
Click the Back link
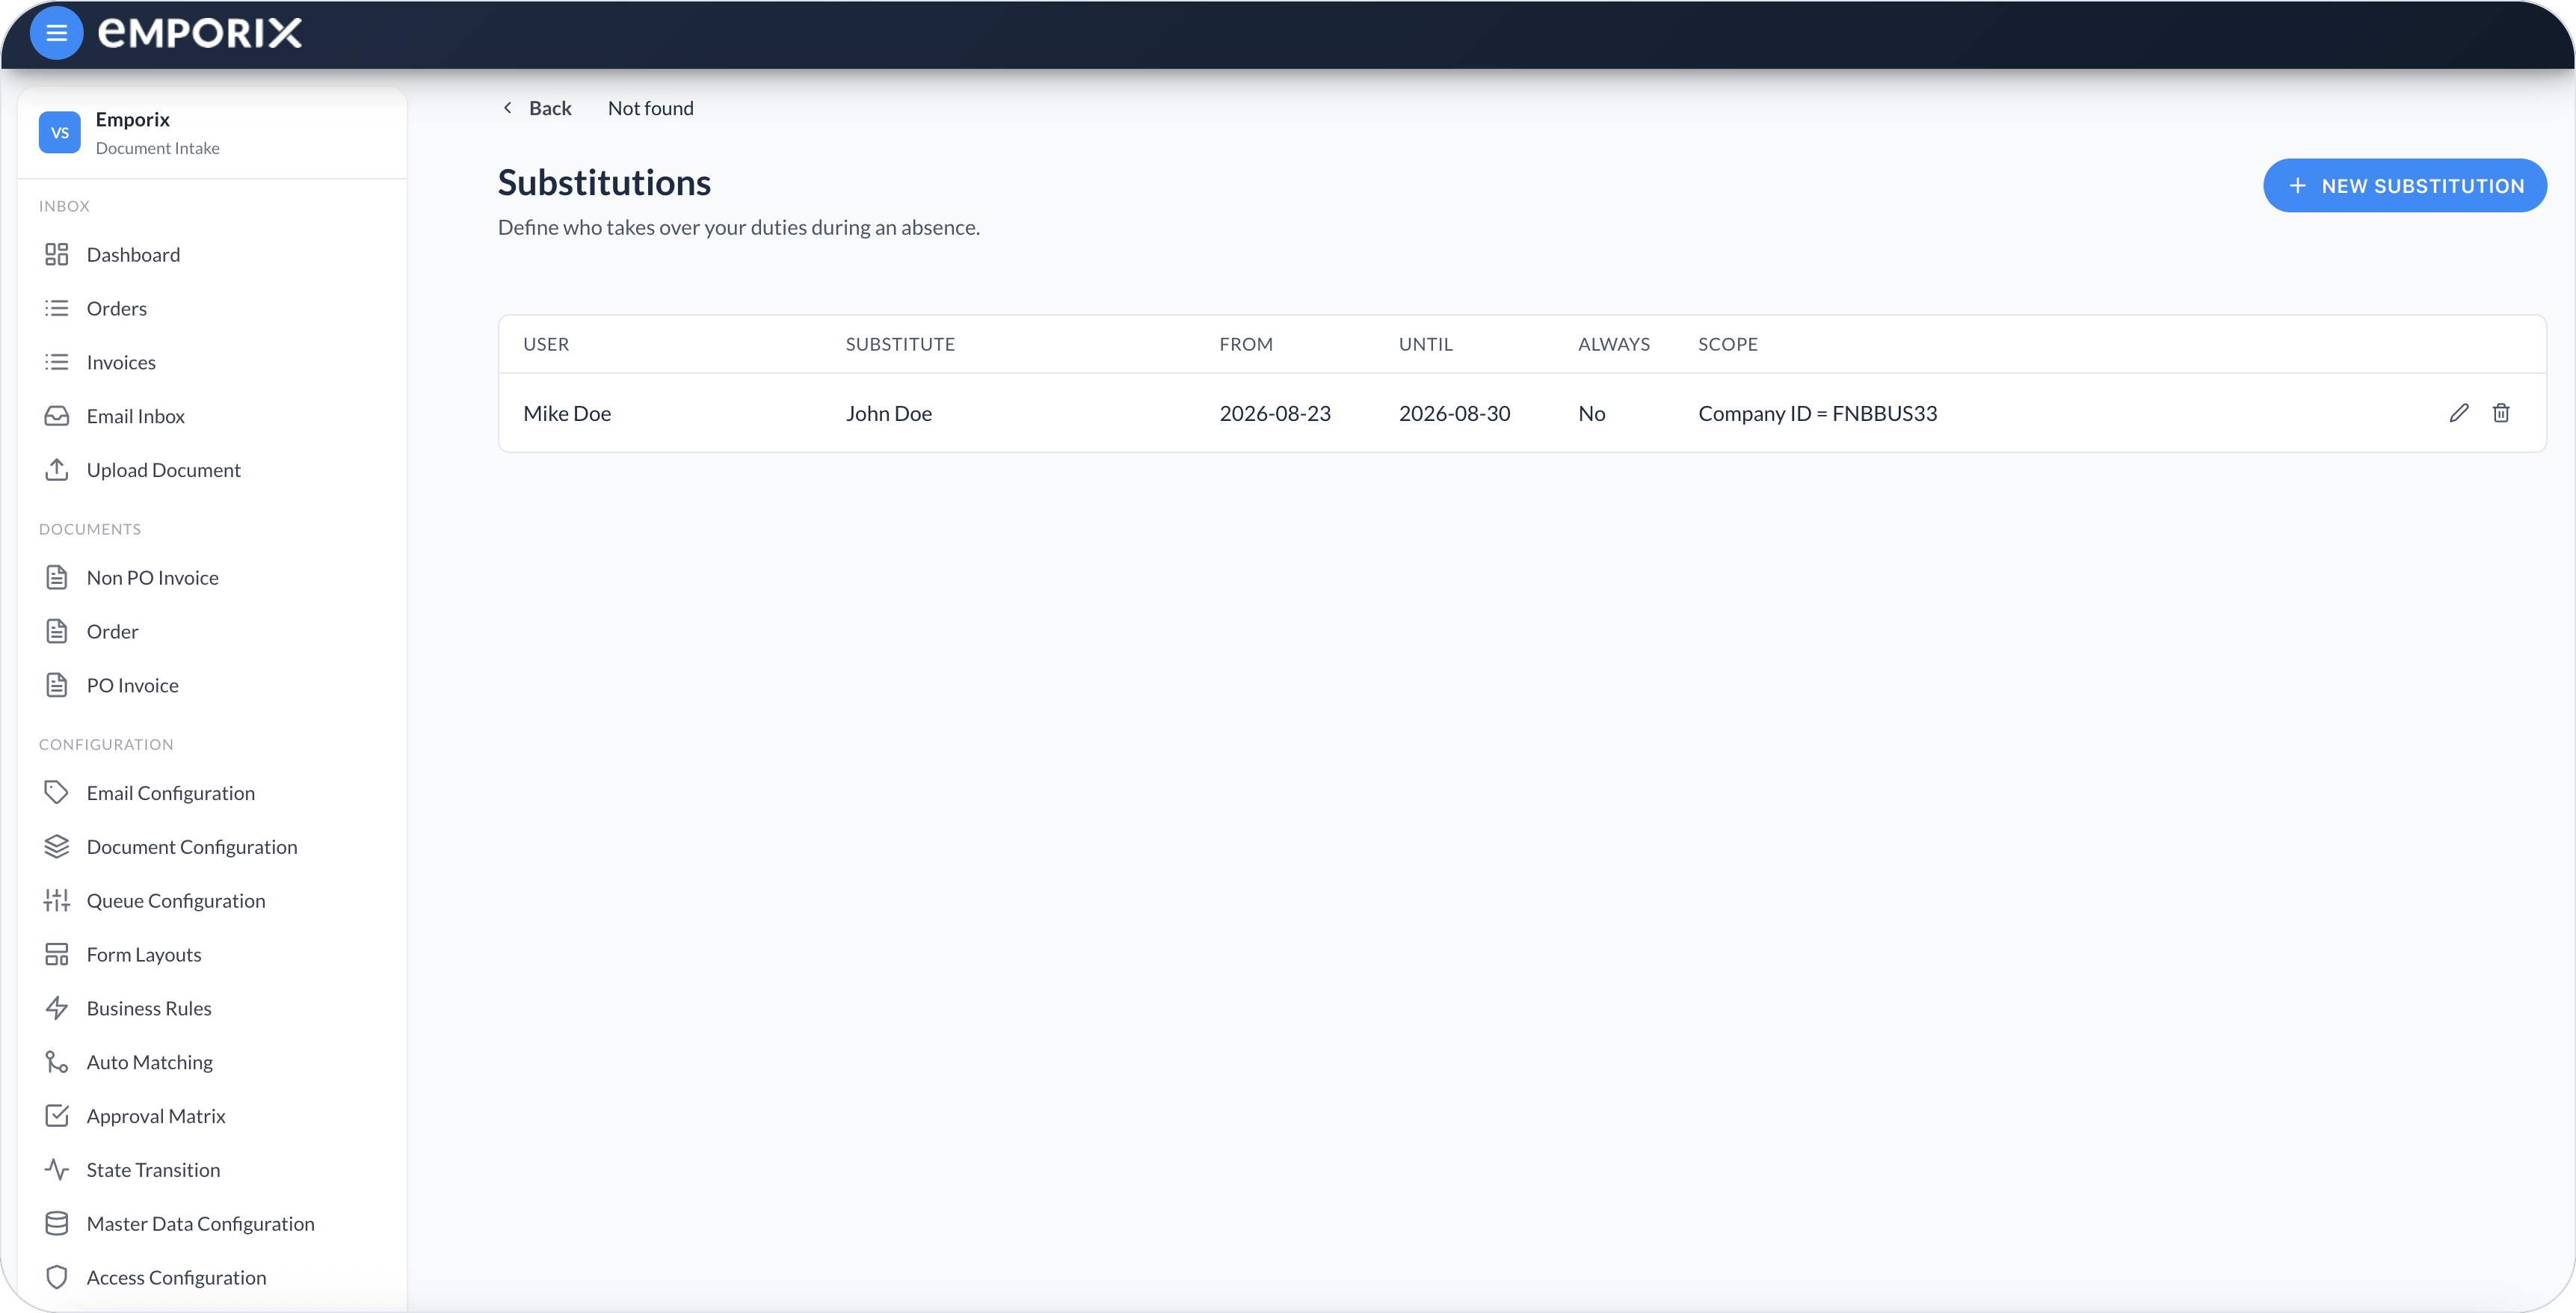pos(550,108)
